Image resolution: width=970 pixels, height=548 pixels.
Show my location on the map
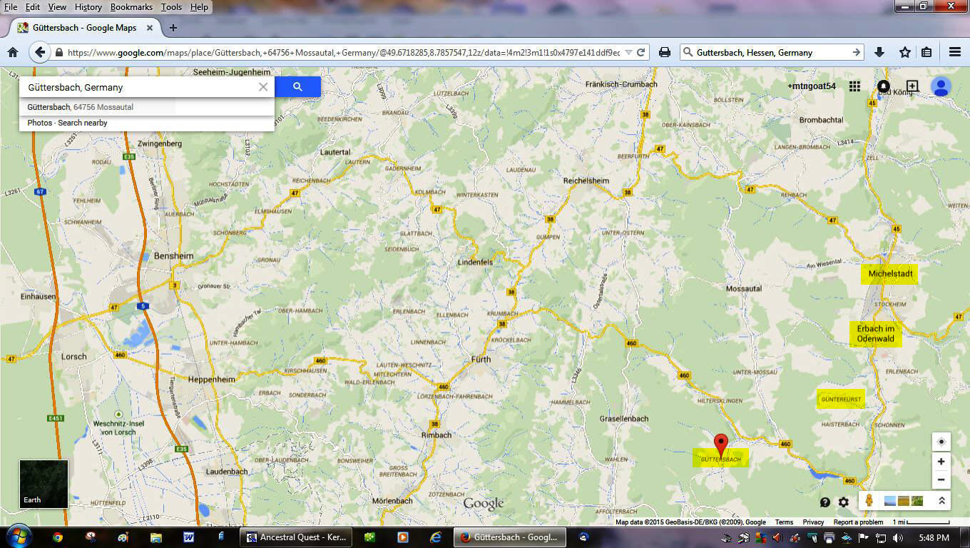pyautogui.click(x=941, y=442)
